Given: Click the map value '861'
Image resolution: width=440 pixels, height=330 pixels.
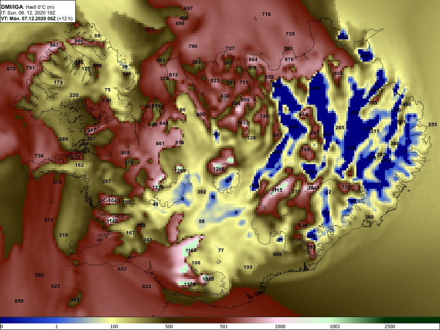Looking at the screenshot, I should 160,144.
